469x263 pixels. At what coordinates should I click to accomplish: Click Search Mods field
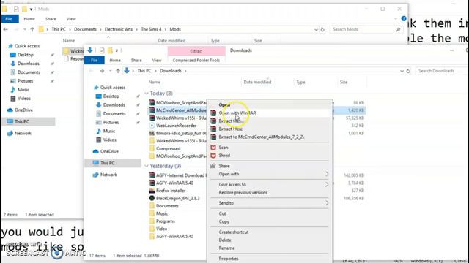(x=366, y=29)
